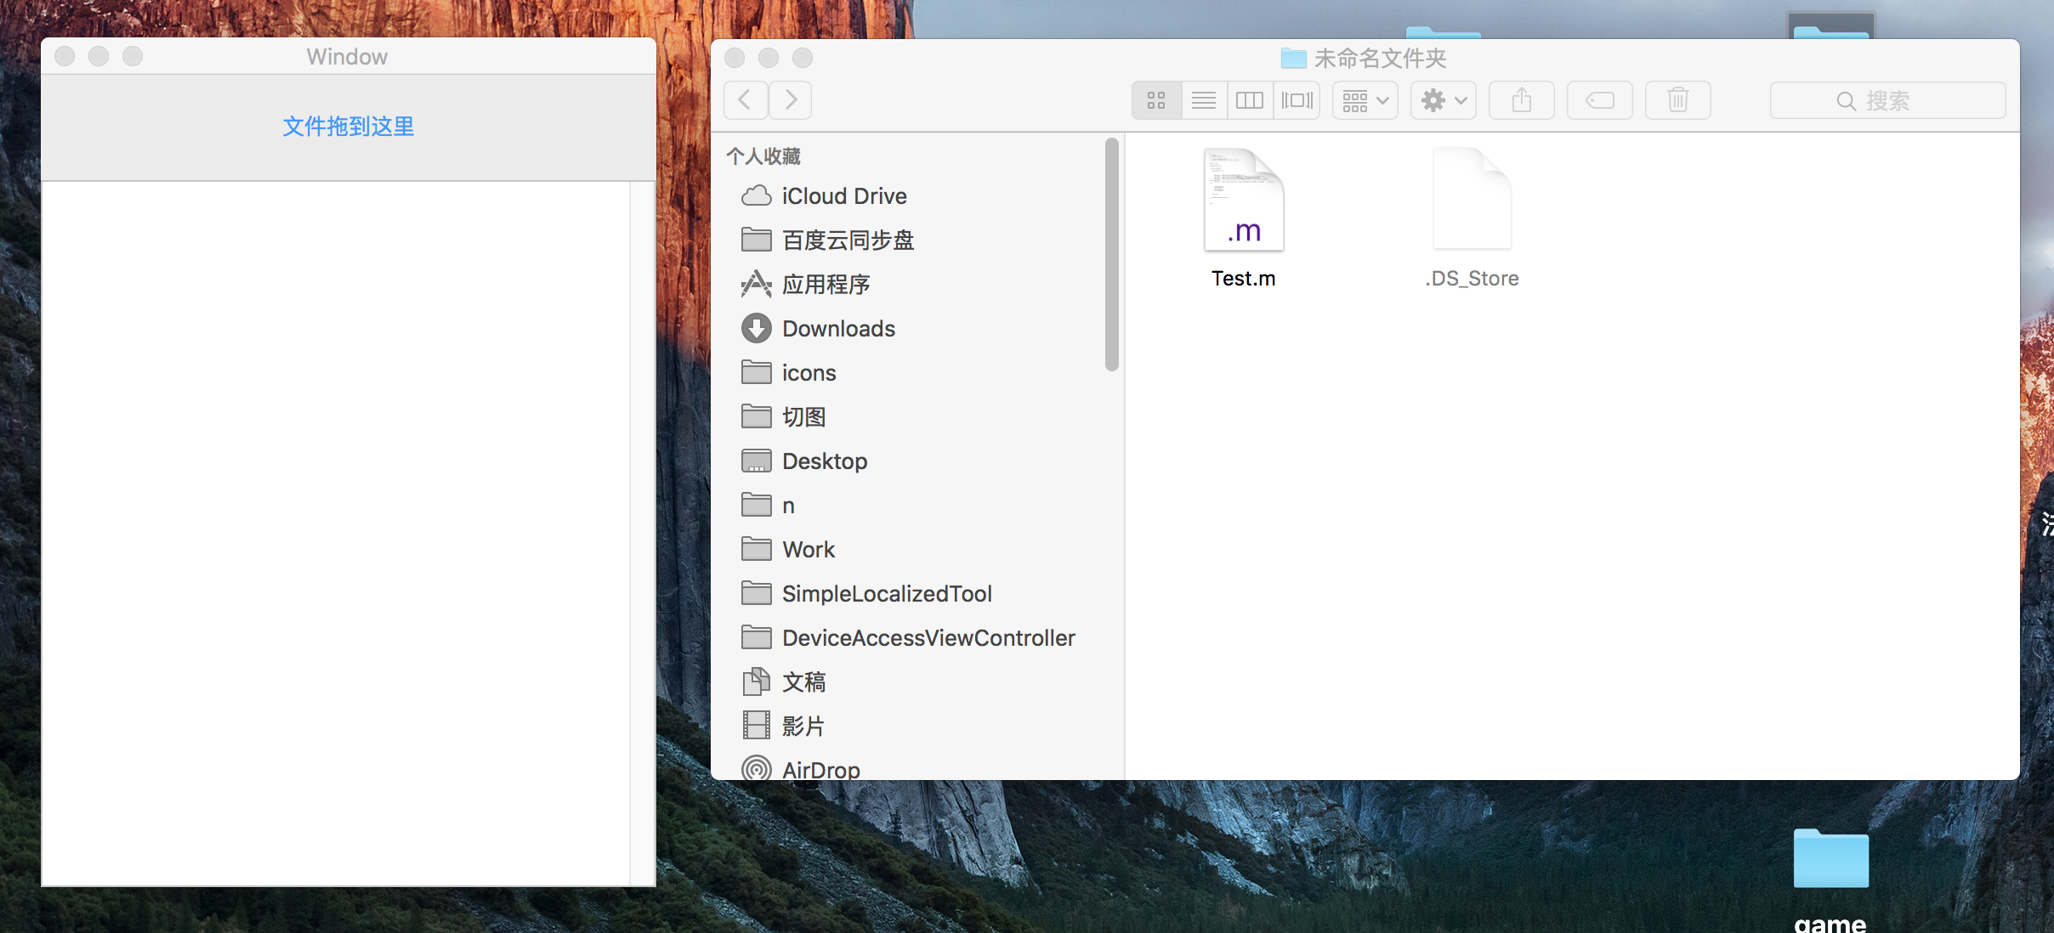Click the 文件拖到这里 link text
Image resolution: width=2054 pixels, height=933 pixels.
click(x=349, y=127)
